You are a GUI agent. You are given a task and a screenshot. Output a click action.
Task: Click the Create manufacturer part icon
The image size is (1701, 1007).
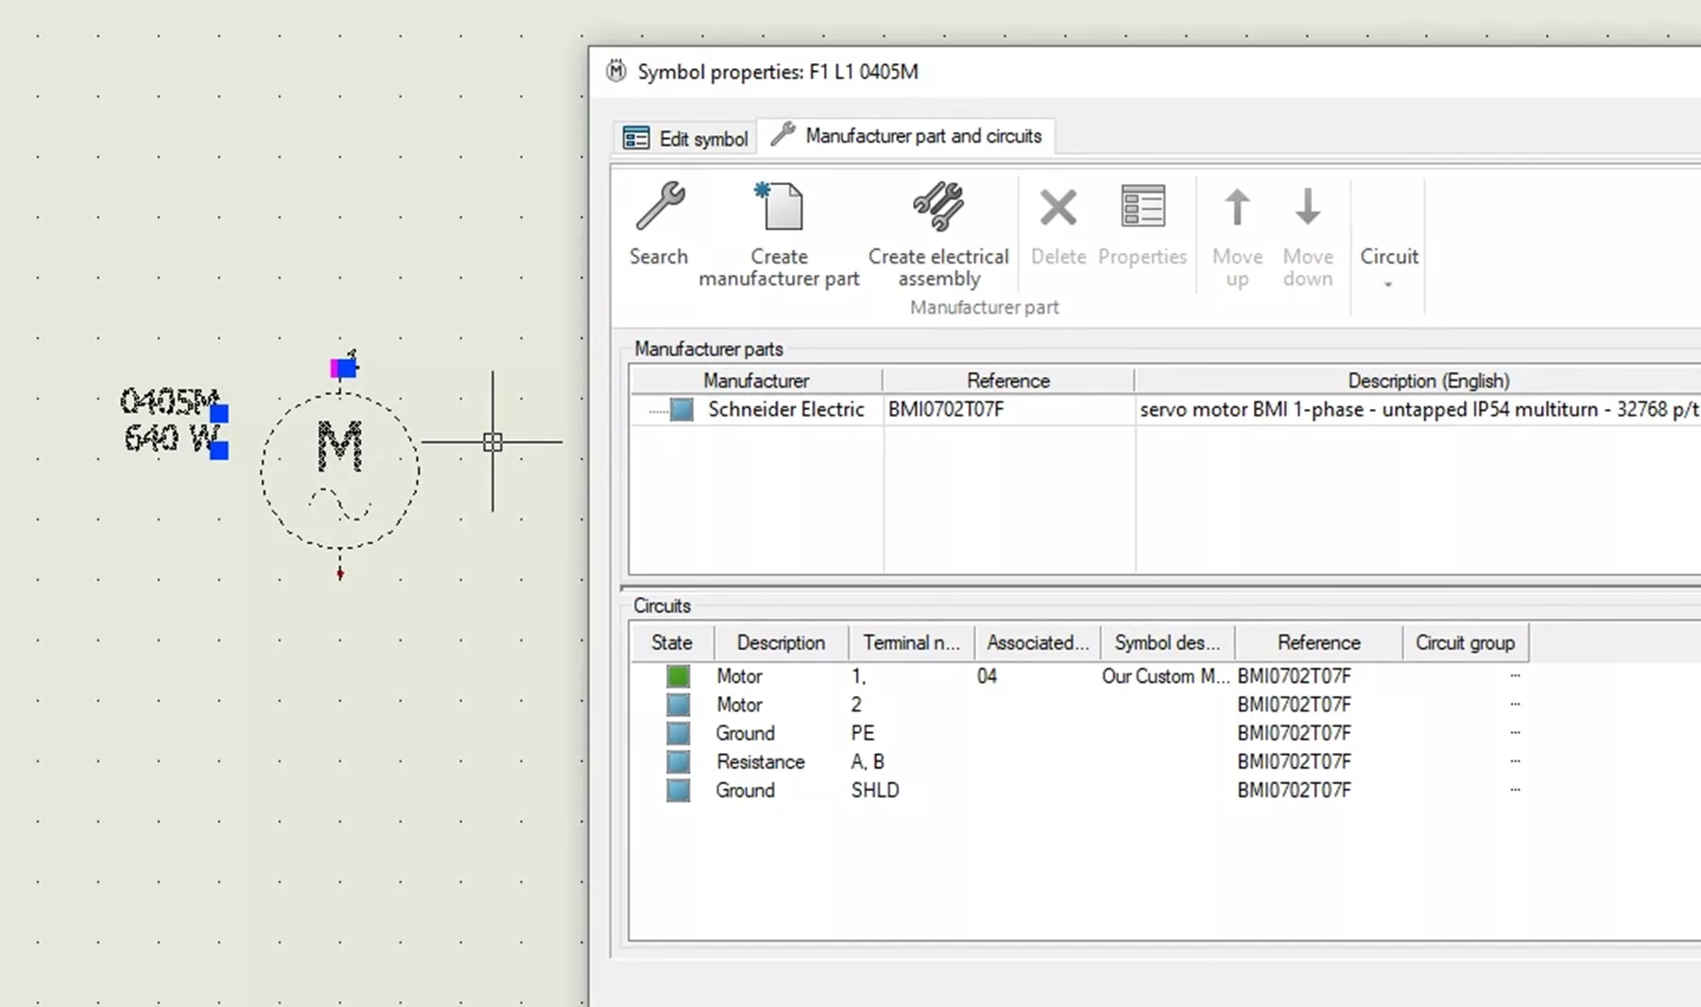click(x=780, y=206)
